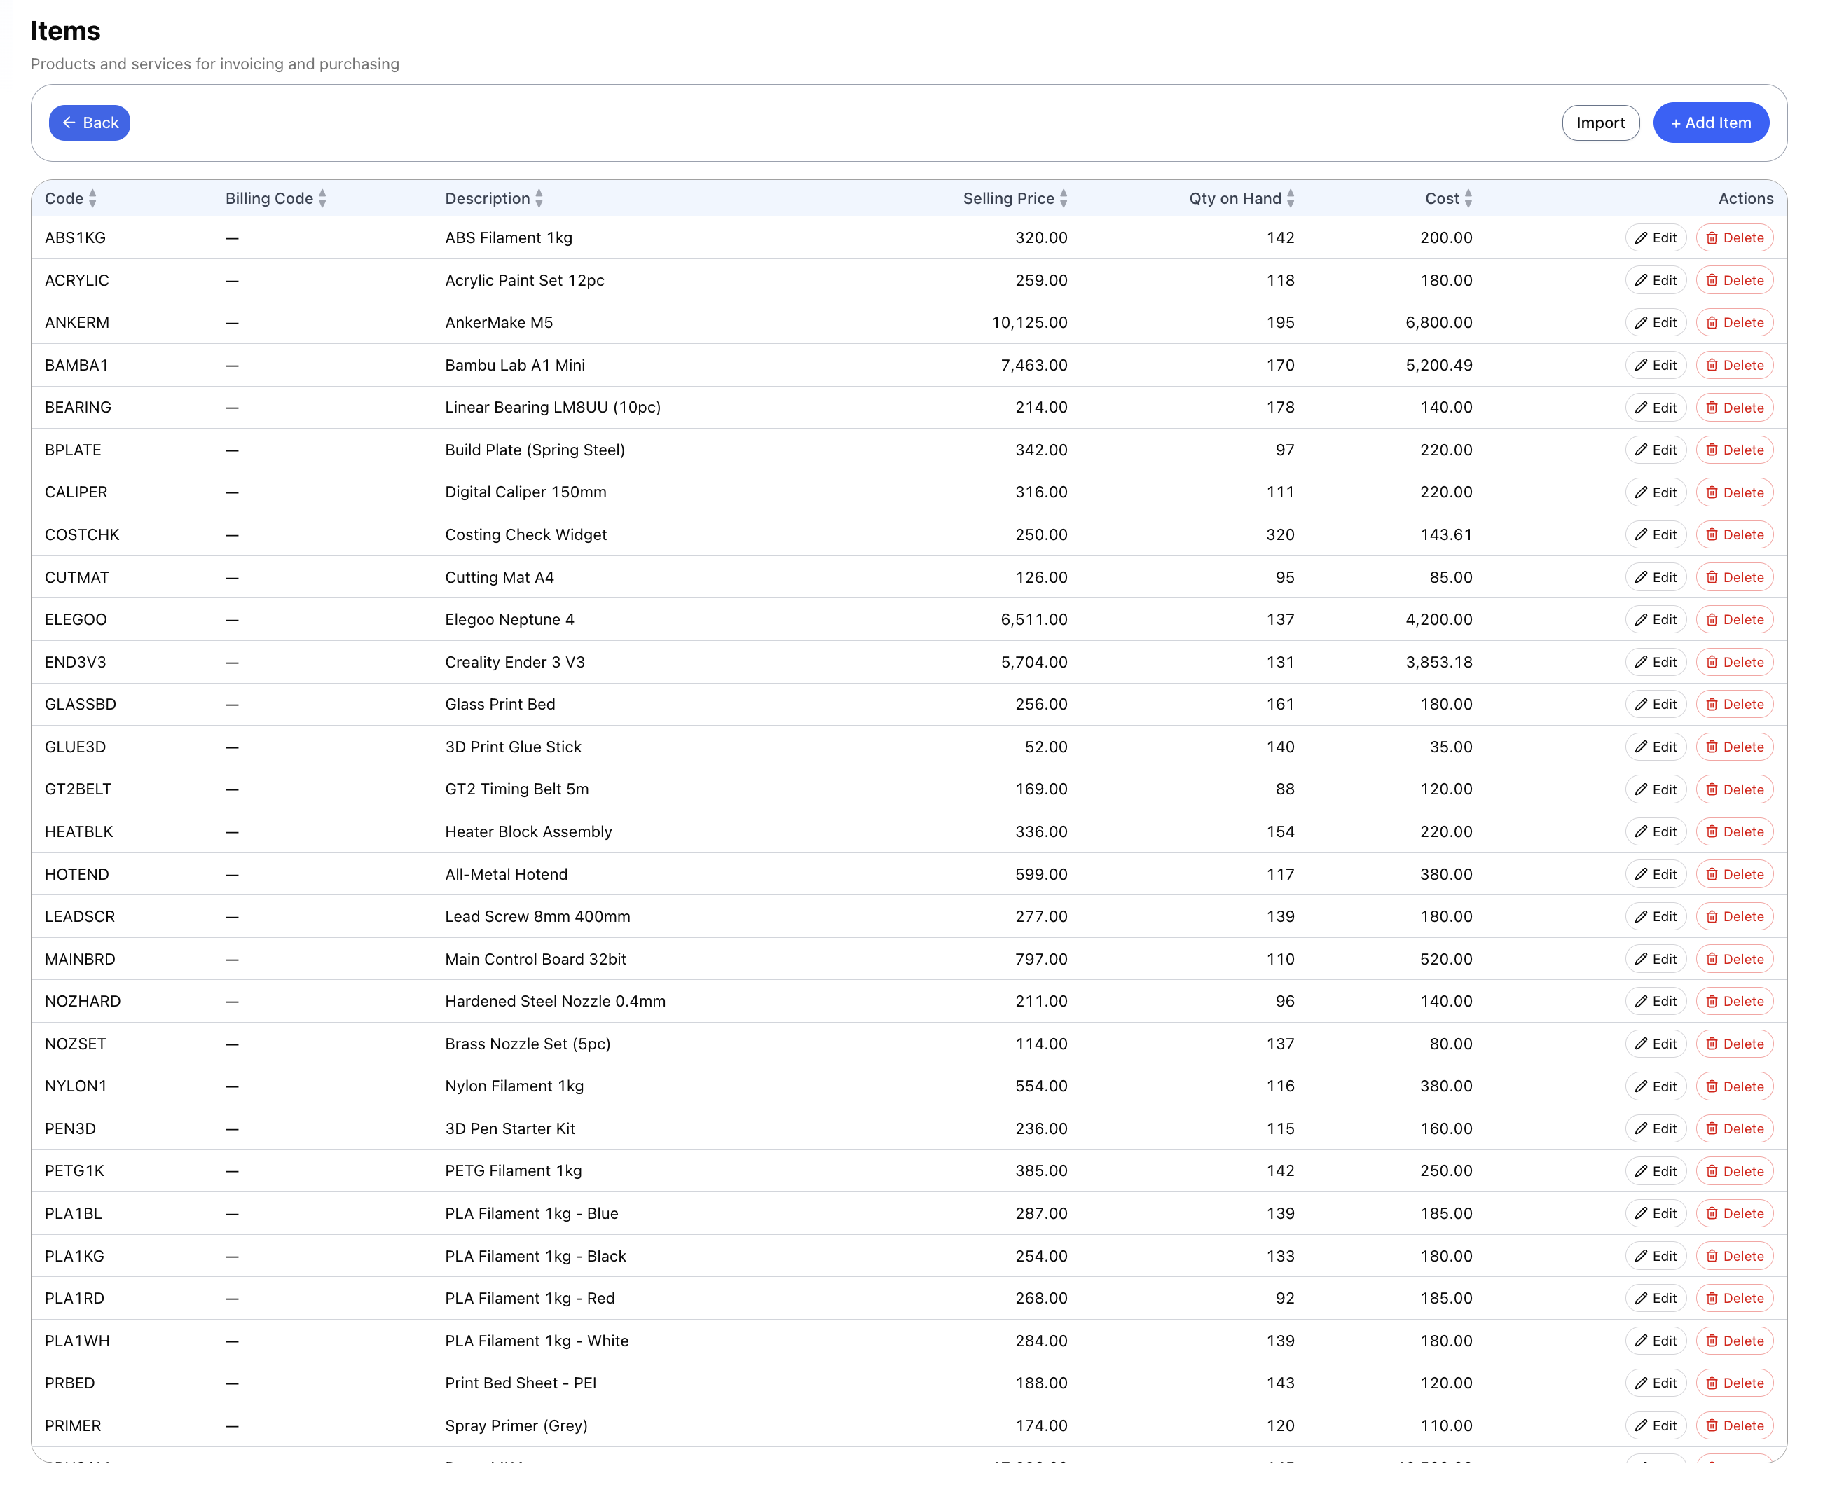
Task: Sort by Billing Code column
Action: tap(275, 199)
